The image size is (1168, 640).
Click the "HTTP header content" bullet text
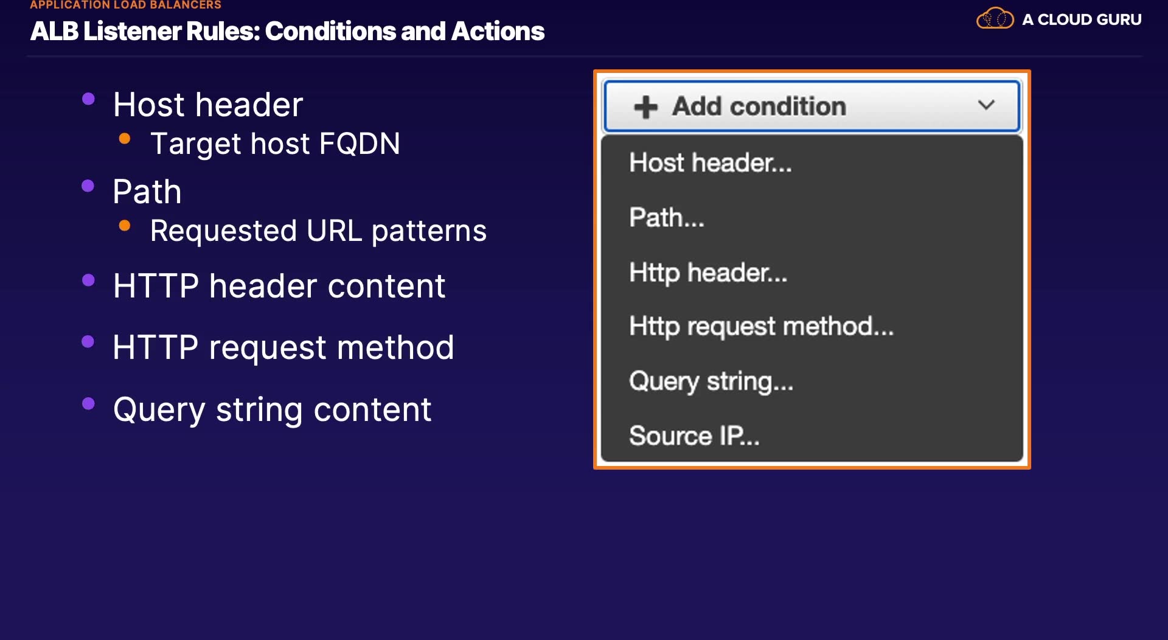click(279, 286)
